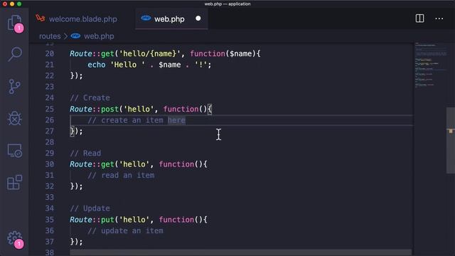Click the code minimap overview
Screen dimensions: 455x256
pos(430,65)
